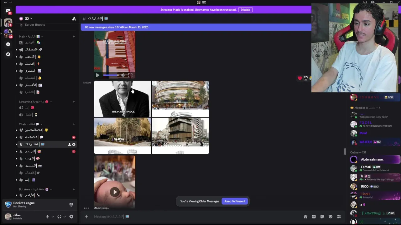Disable Streamer Mode

tap(245, 10)
